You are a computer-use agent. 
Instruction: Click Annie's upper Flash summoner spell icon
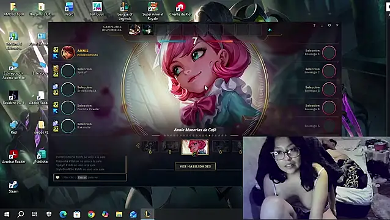(56, 50)
